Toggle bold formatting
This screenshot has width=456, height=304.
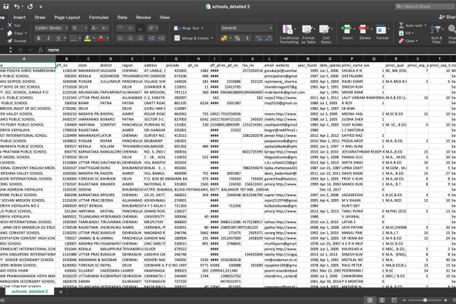[x=39, y=38]
